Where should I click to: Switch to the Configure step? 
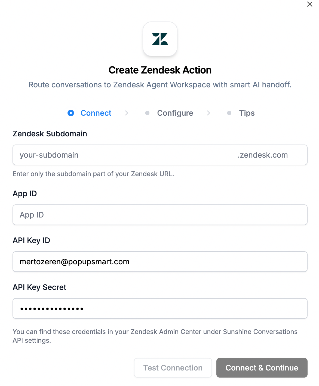point(175,113)
